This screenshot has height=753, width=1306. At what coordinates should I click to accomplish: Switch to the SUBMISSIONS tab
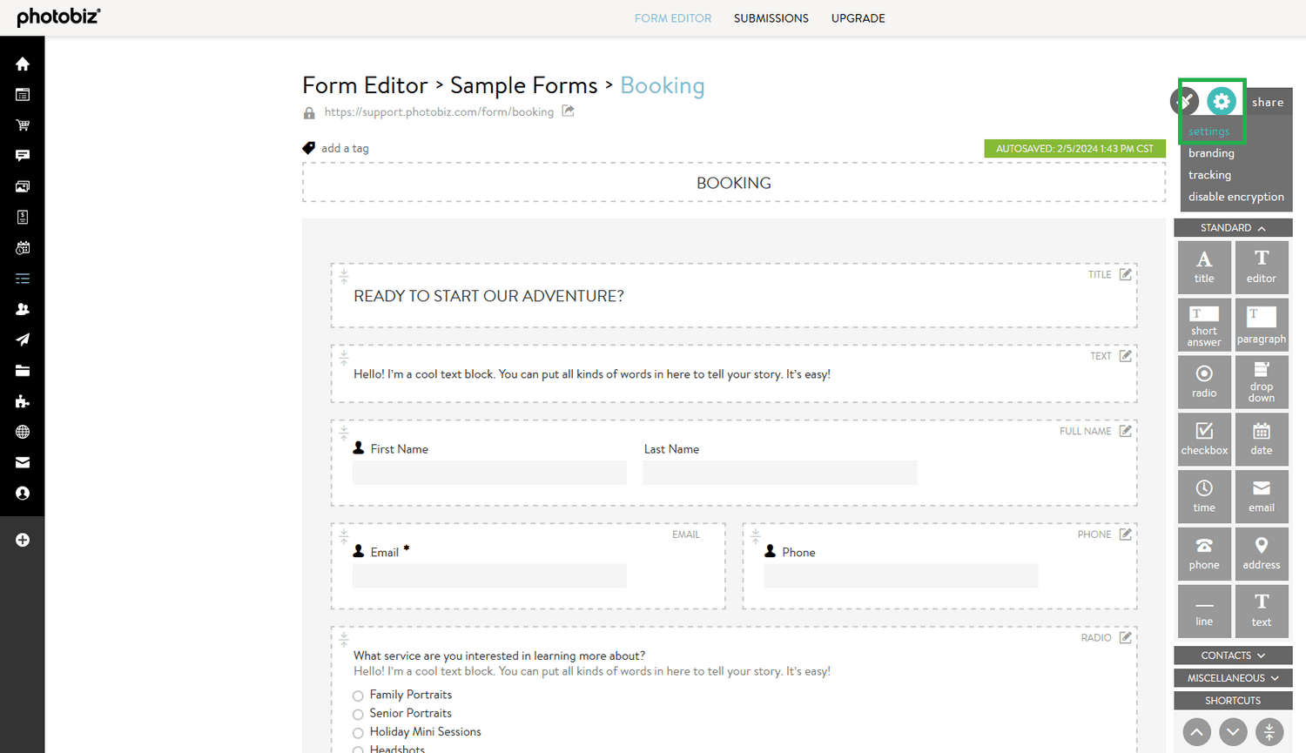[x=771, y=17]
